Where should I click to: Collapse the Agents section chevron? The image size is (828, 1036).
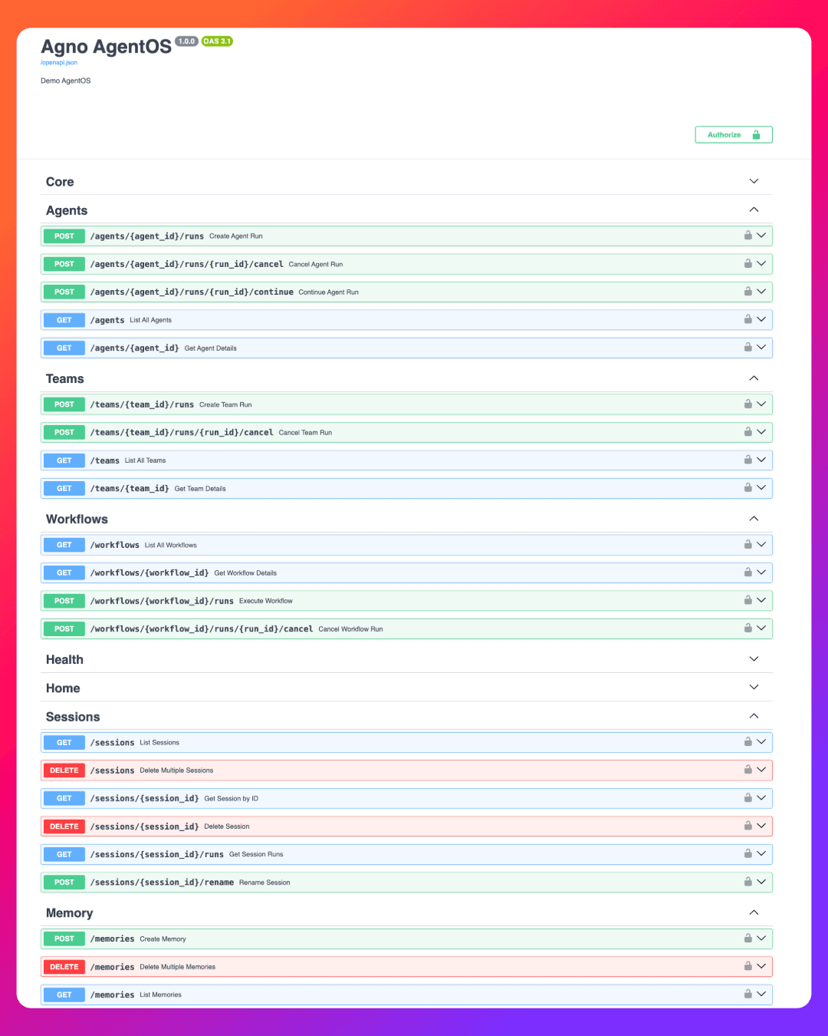pos(754,210)
